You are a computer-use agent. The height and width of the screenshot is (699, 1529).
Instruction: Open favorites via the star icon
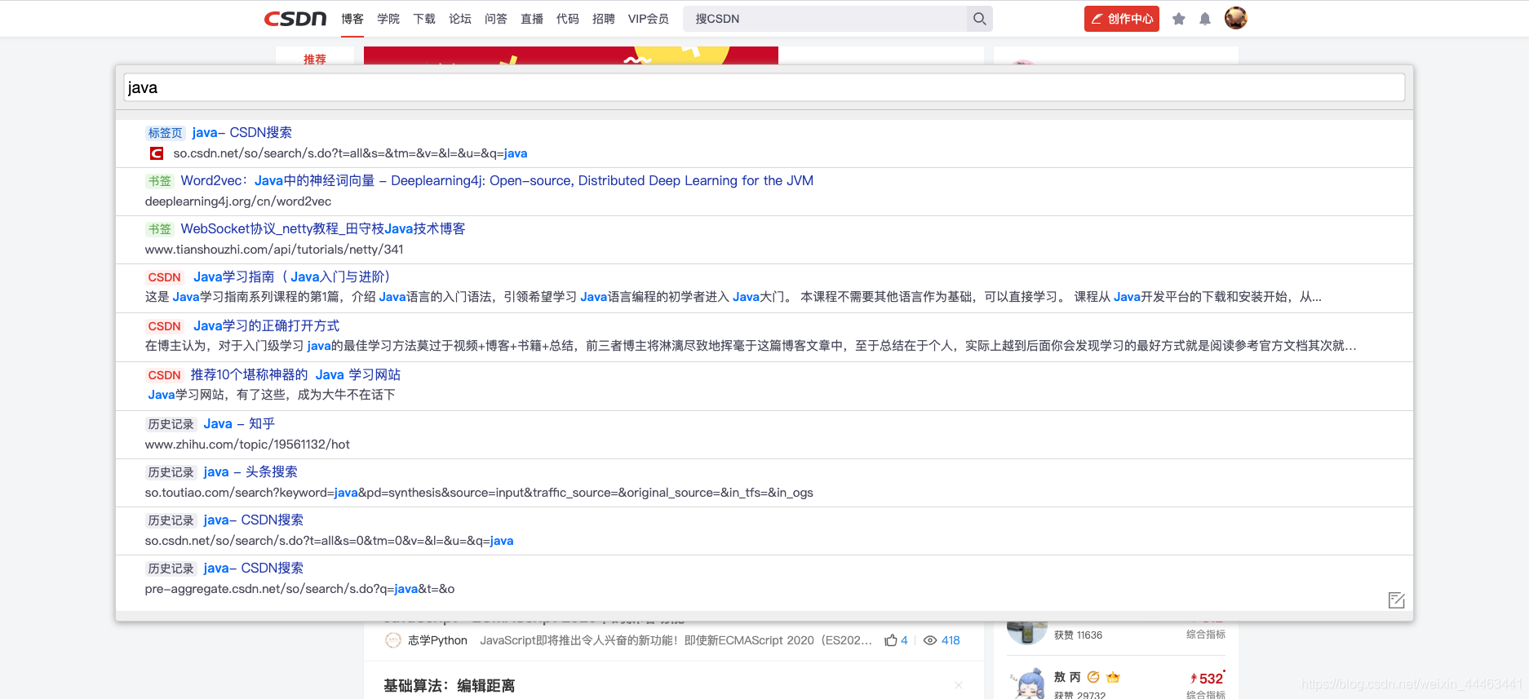[1179, 19]
